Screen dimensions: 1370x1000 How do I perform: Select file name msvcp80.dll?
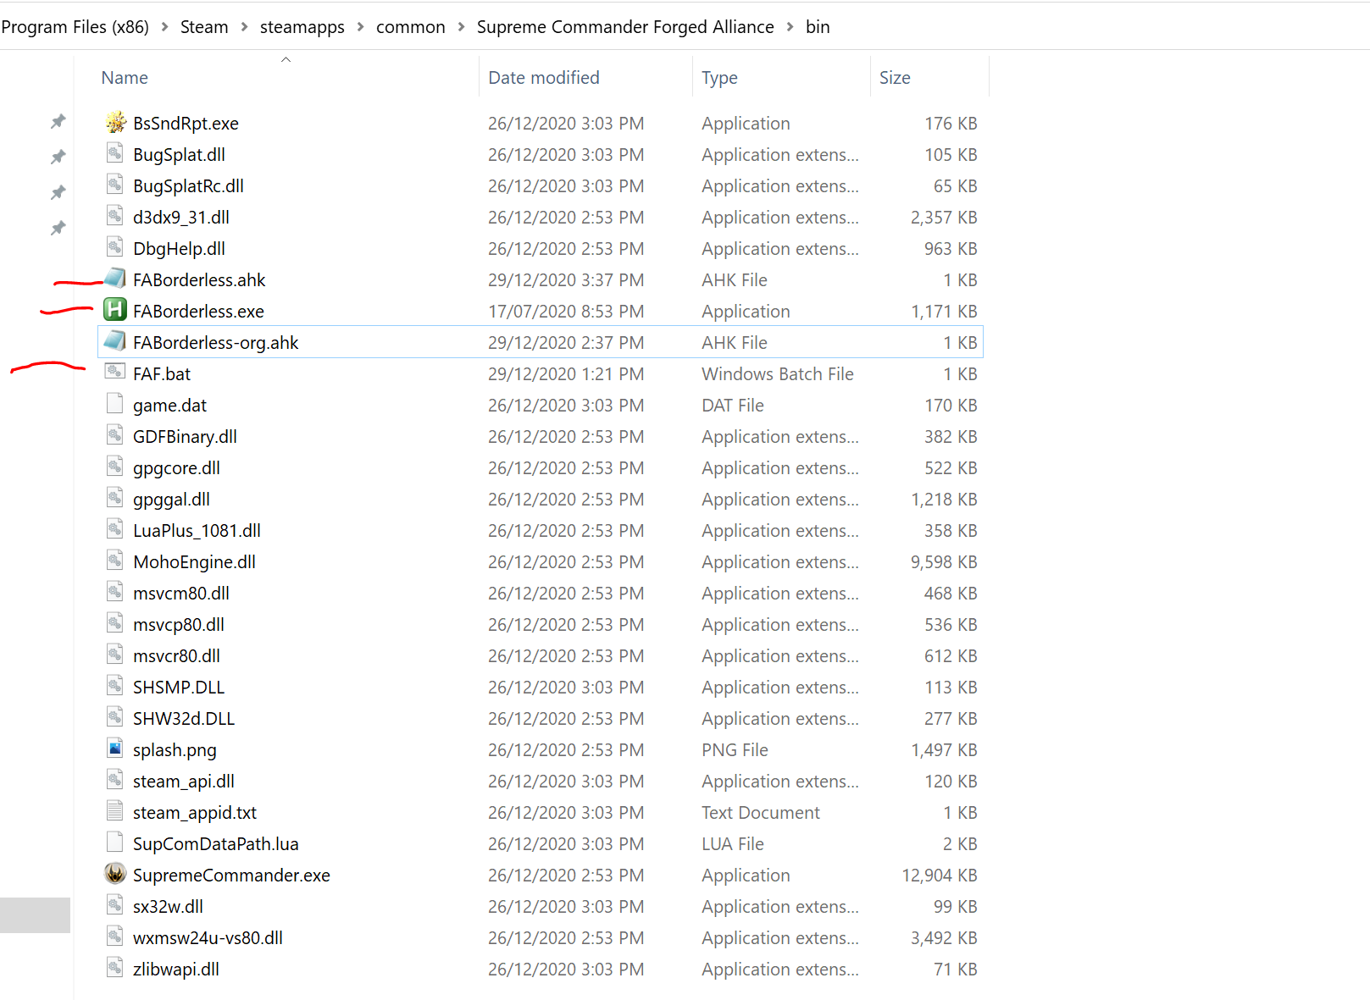coord(179,625)
